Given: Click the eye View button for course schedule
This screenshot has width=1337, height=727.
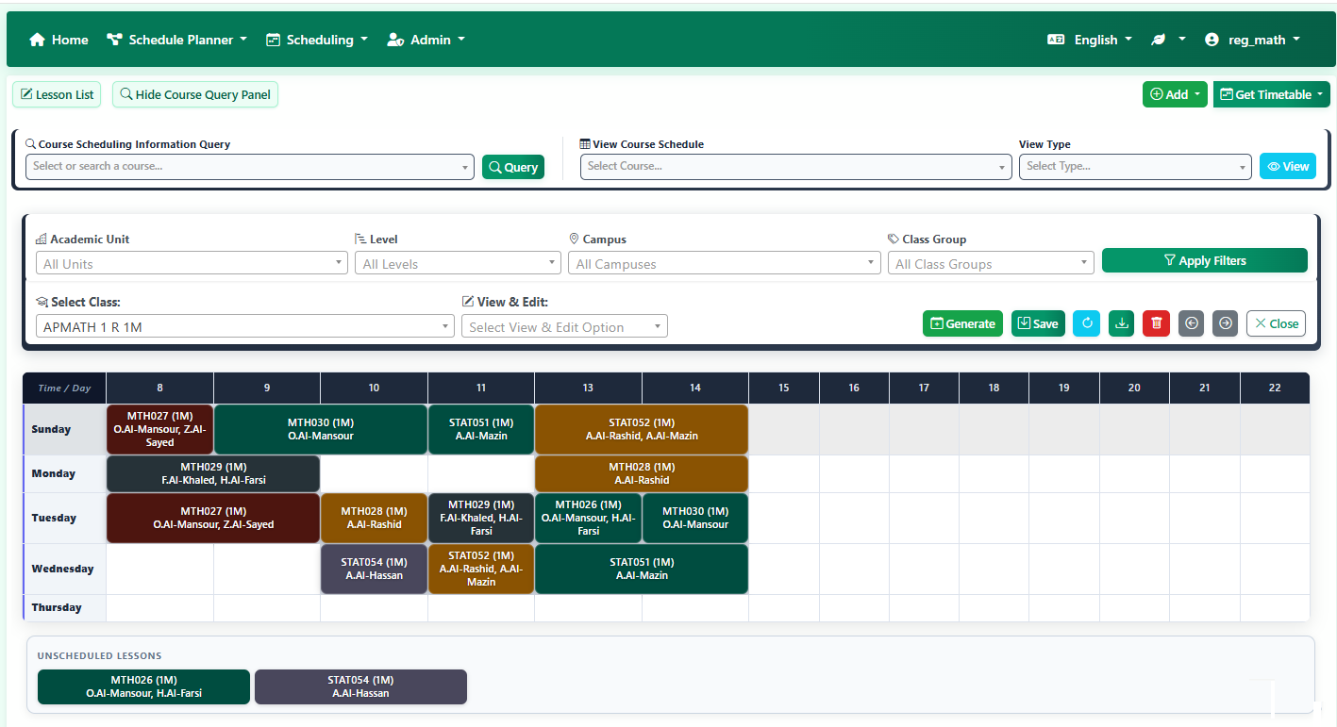Looking at the screenshot, I should coord(1287,166).
